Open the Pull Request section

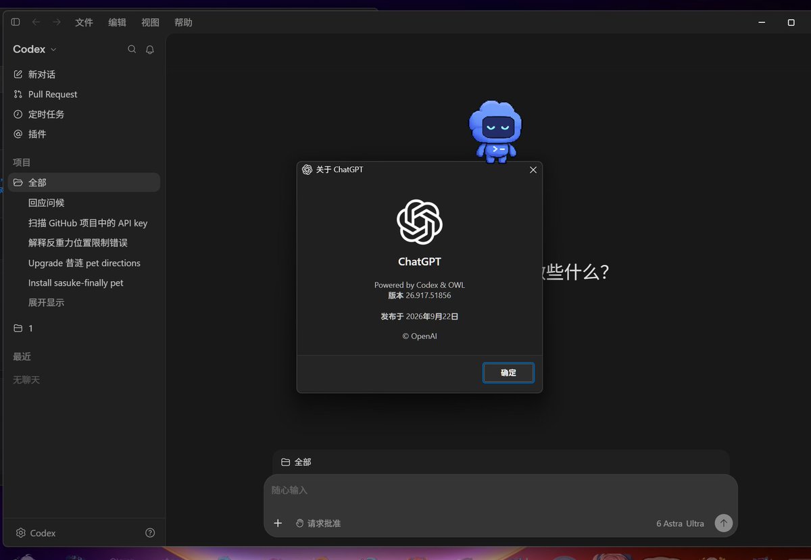[x=84, y=95]
